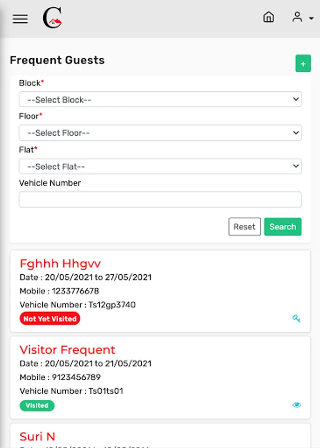The height and width of the screenshot is (448, 320).
Task: Click the app logo in the header
Action: 52,18
